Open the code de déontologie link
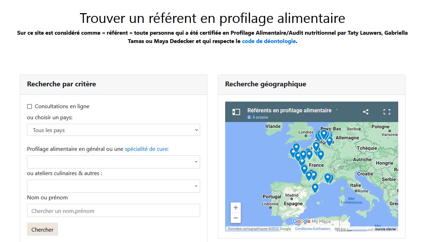The image size is (426, 242). pos(269,41)
